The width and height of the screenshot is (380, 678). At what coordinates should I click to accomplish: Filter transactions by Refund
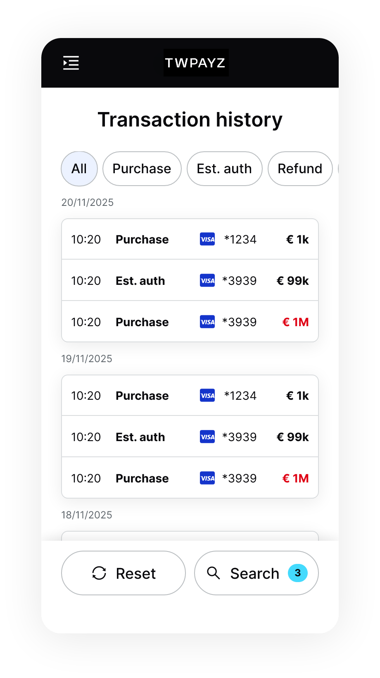(300, 169)
